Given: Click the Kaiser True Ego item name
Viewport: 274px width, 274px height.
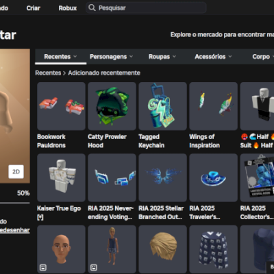Looking at the screenshot, I should [59, 212].
